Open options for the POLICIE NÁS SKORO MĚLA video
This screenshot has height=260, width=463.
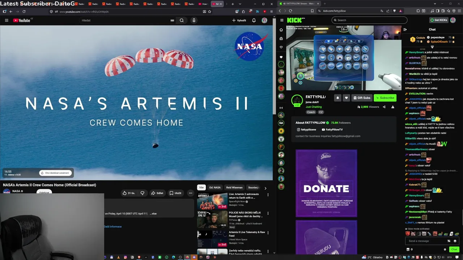pos(268,213)
